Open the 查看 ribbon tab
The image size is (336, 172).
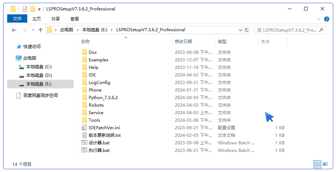tap(75, 19)
